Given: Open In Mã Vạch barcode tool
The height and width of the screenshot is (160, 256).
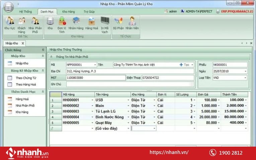Looking at the screenshot, I should click(105, 22).
